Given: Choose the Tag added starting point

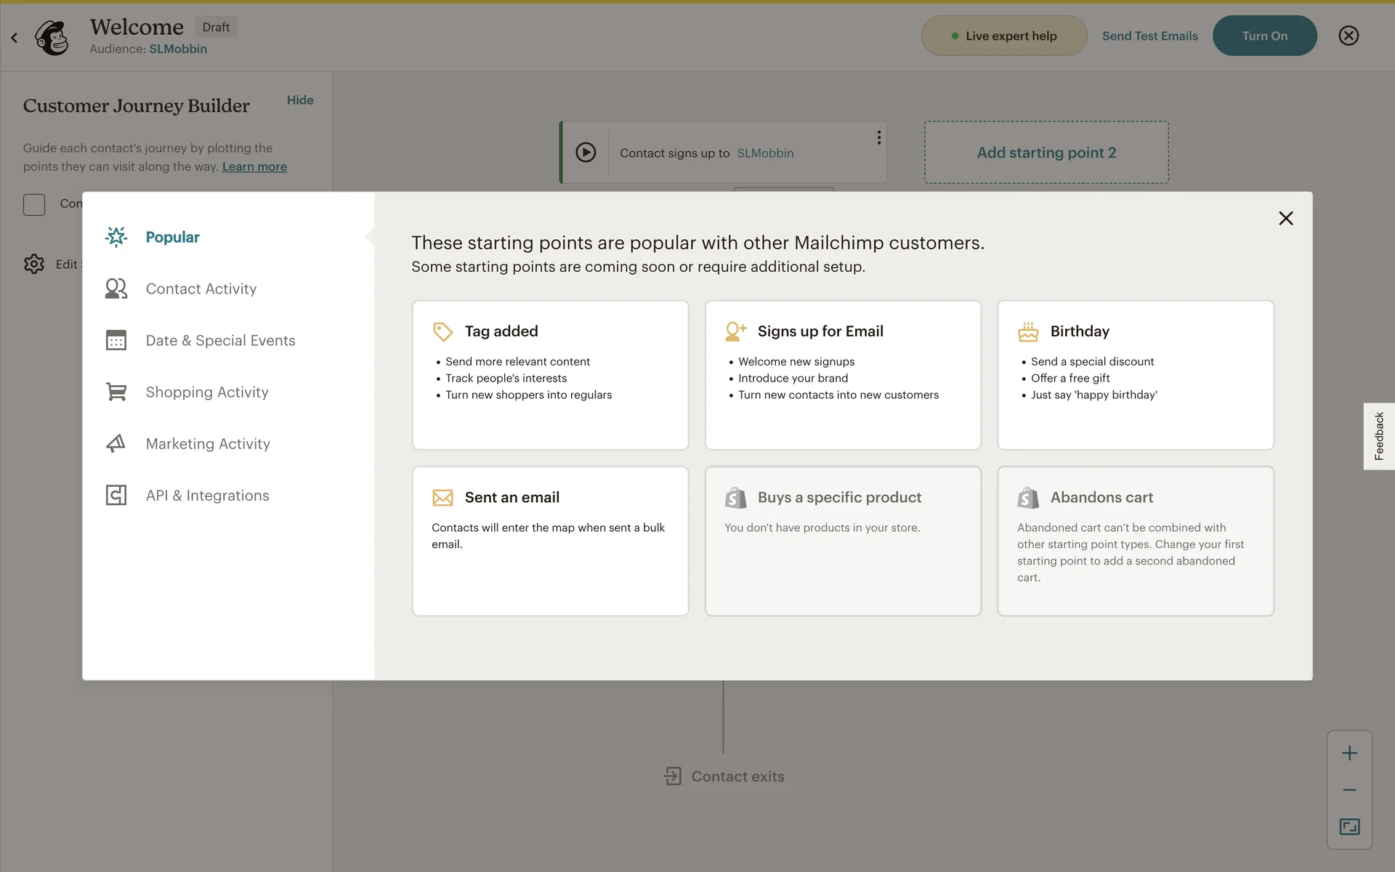Looking at the screenshot, I should 550,374.
